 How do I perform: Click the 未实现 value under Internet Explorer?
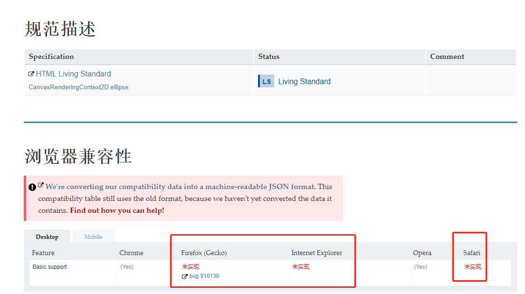pos(301,267)
